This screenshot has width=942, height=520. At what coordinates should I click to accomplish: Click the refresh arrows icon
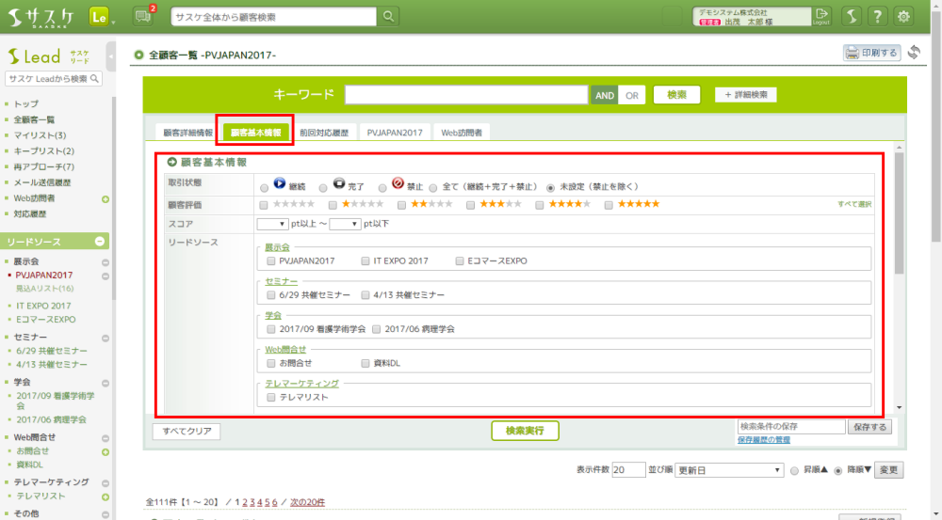coord(914,53)
